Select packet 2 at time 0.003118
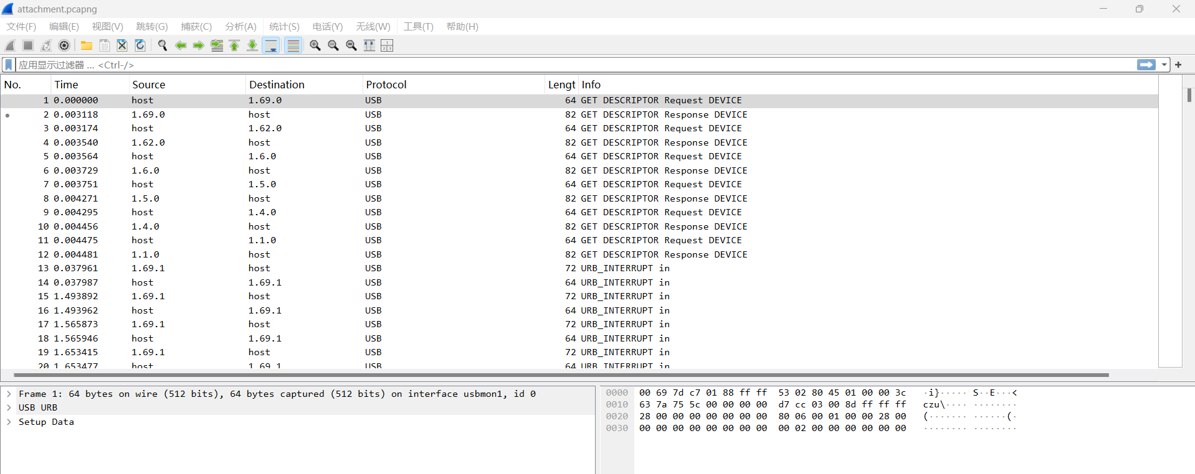Image resolution: width=1195 pixels, height=474 pixels. tap(579, 114)
